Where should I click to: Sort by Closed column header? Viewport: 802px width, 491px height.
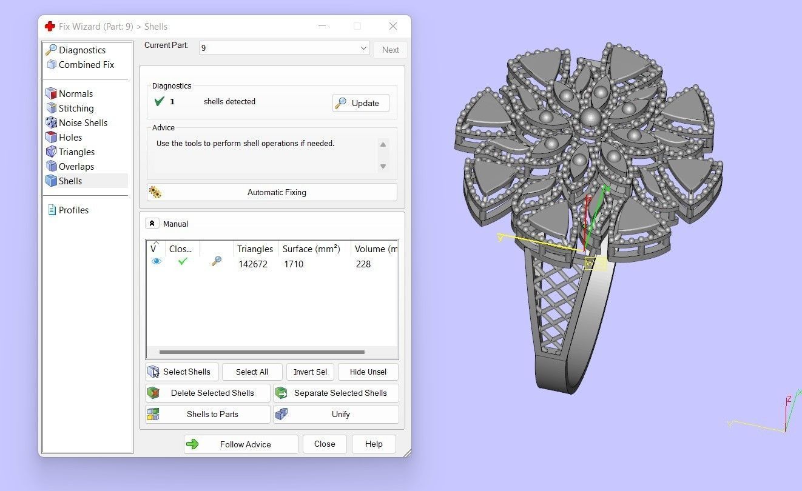181,249
